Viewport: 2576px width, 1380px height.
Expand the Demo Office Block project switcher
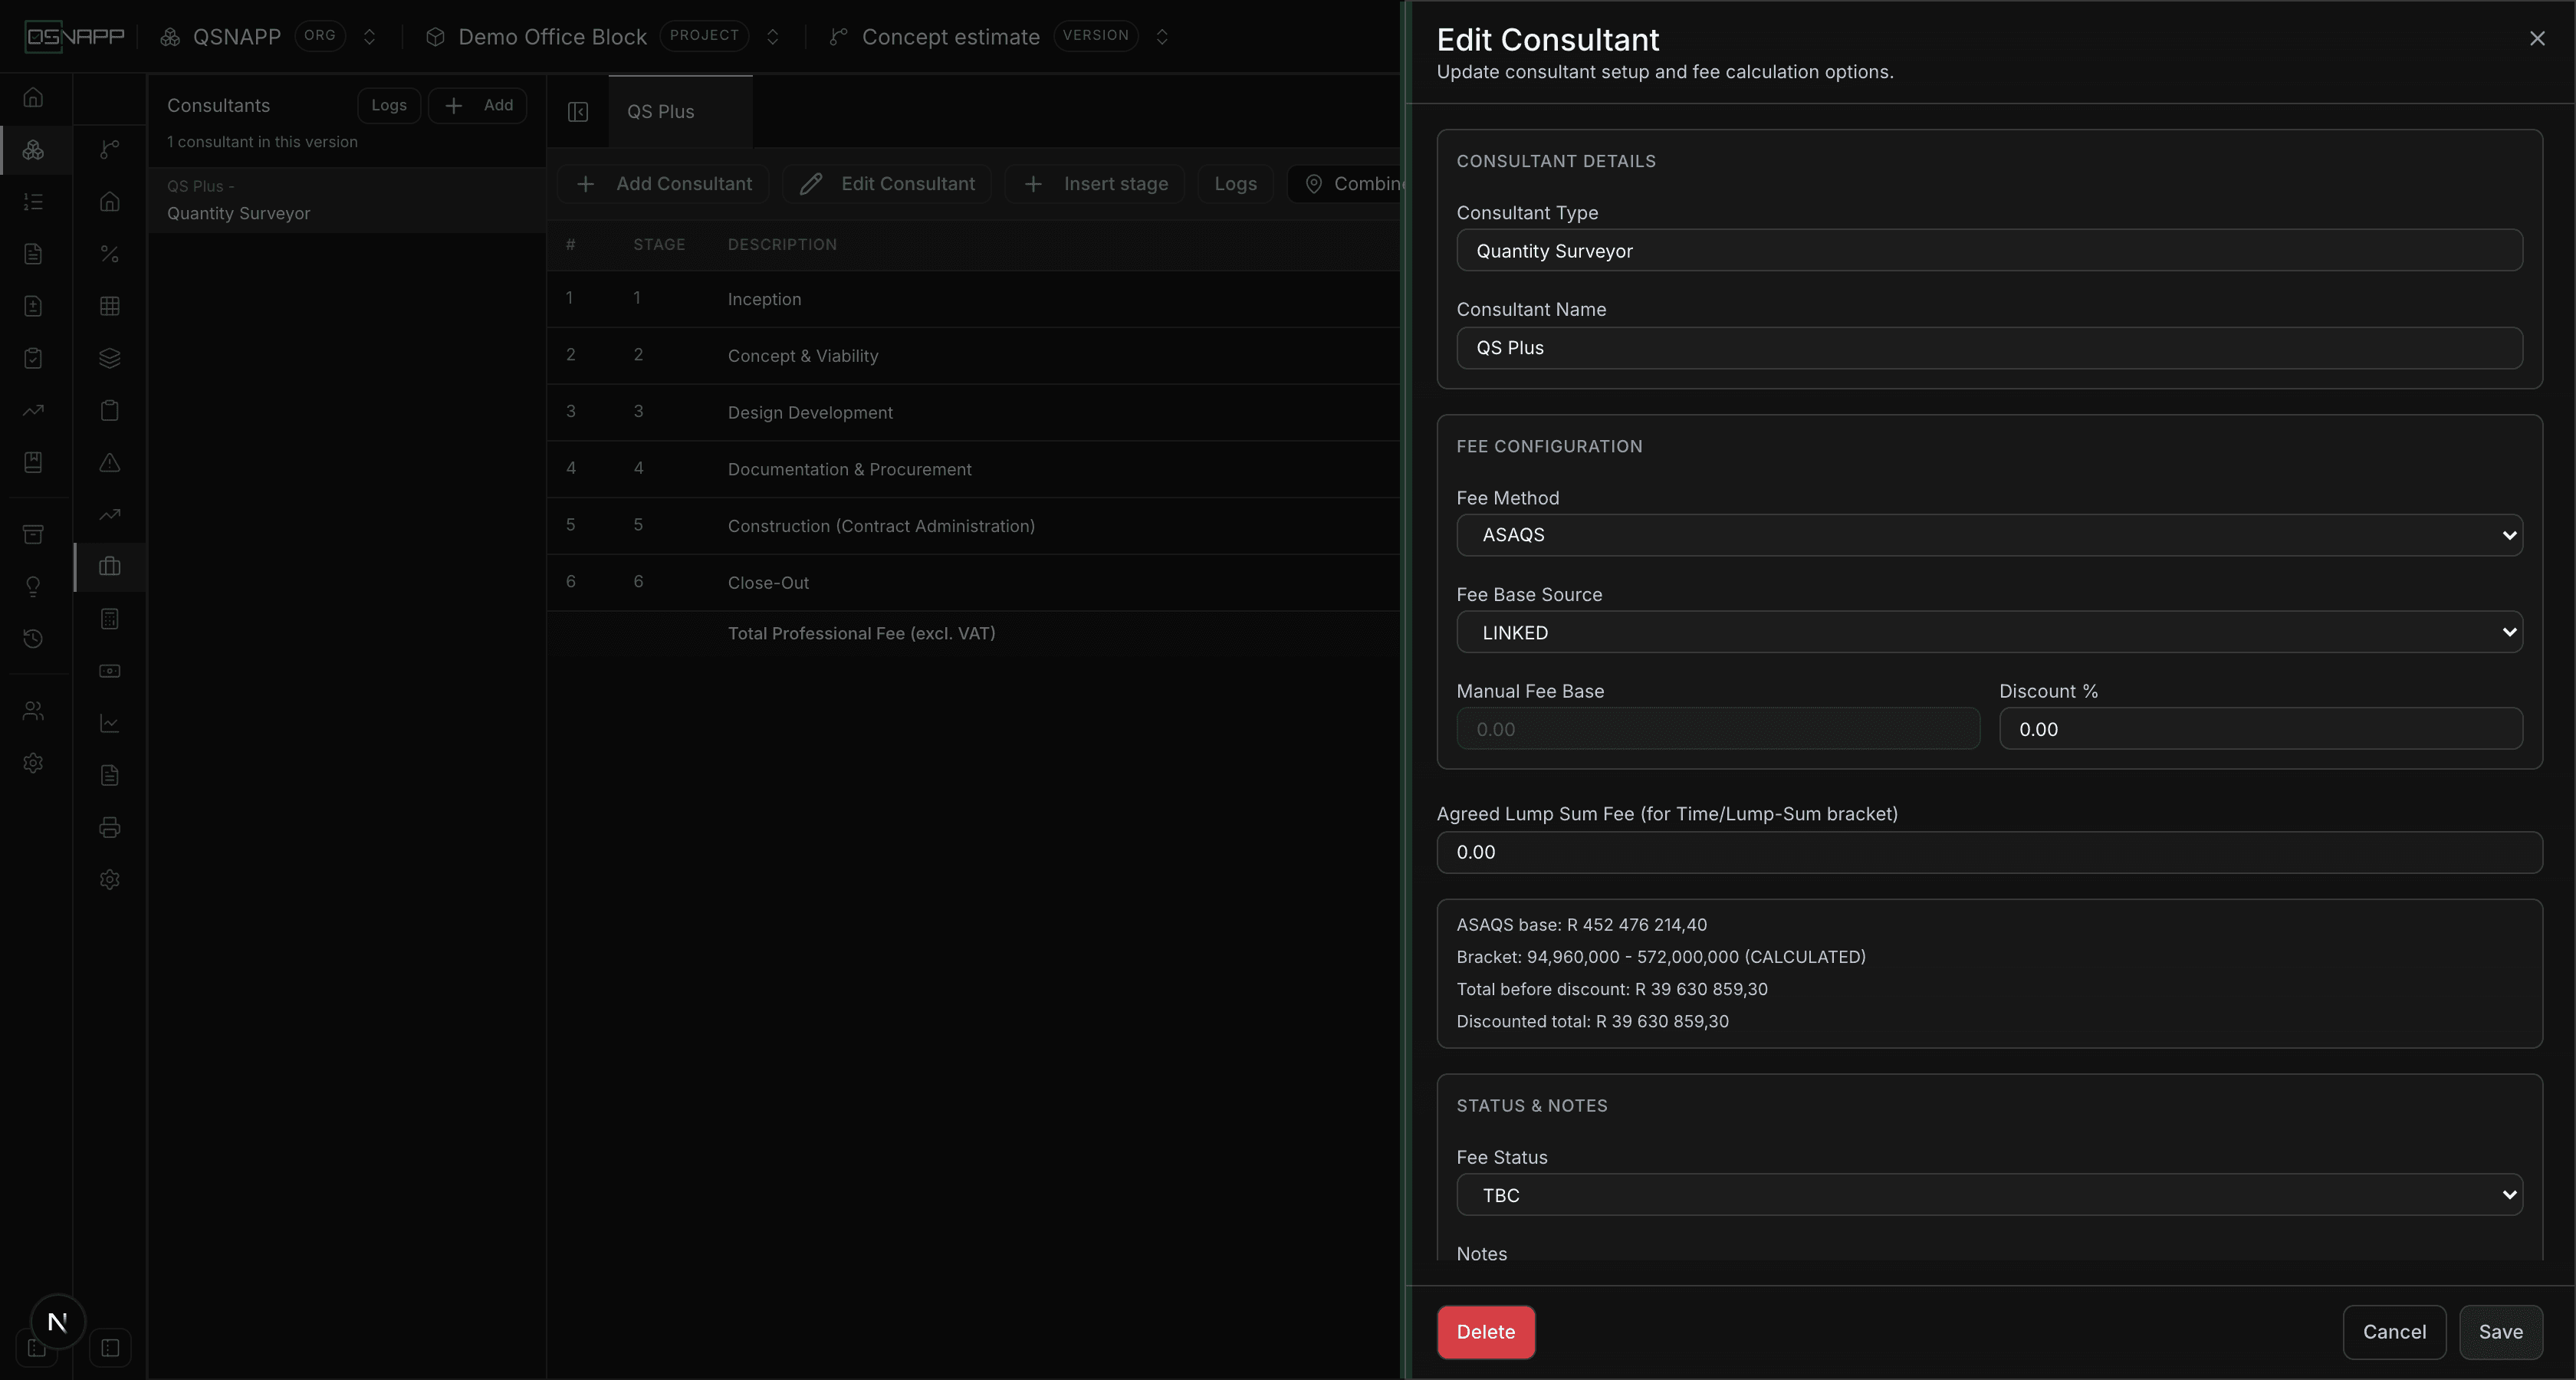772,37
